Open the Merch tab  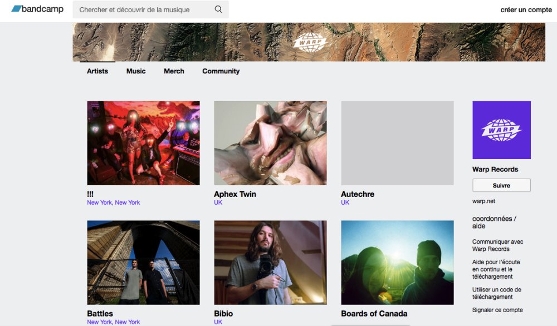174,71
